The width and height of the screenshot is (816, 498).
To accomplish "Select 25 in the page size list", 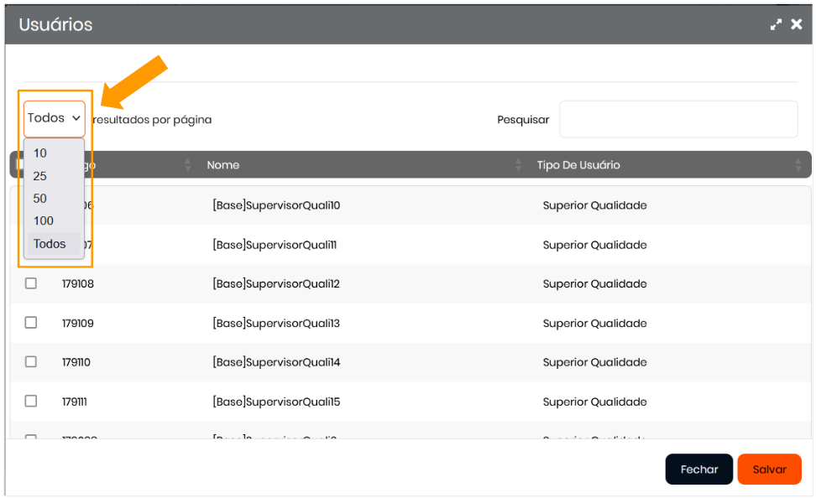I will tap(40, 176).
